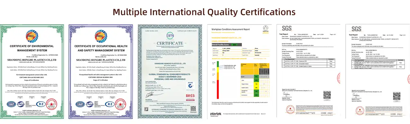
Task: Open the Occupational Health and Safety certificate image
Action: 101,71
